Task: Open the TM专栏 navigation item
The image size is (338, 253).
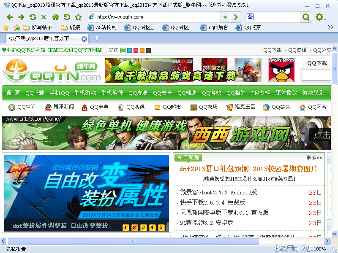Action: point(260,93)
